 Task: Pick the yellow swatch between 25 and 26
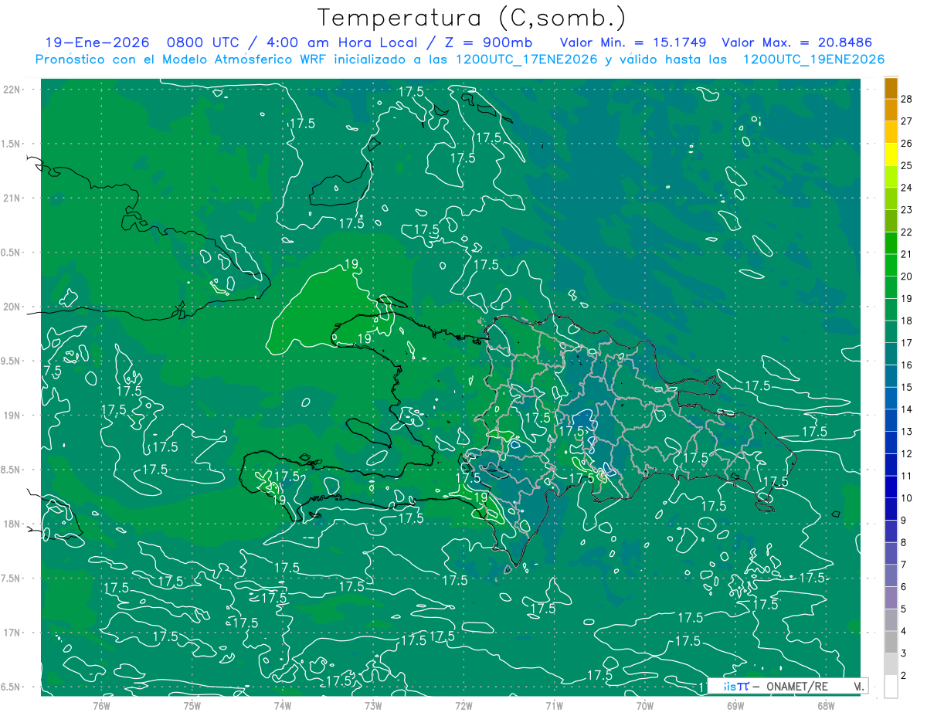click(891, 154)
